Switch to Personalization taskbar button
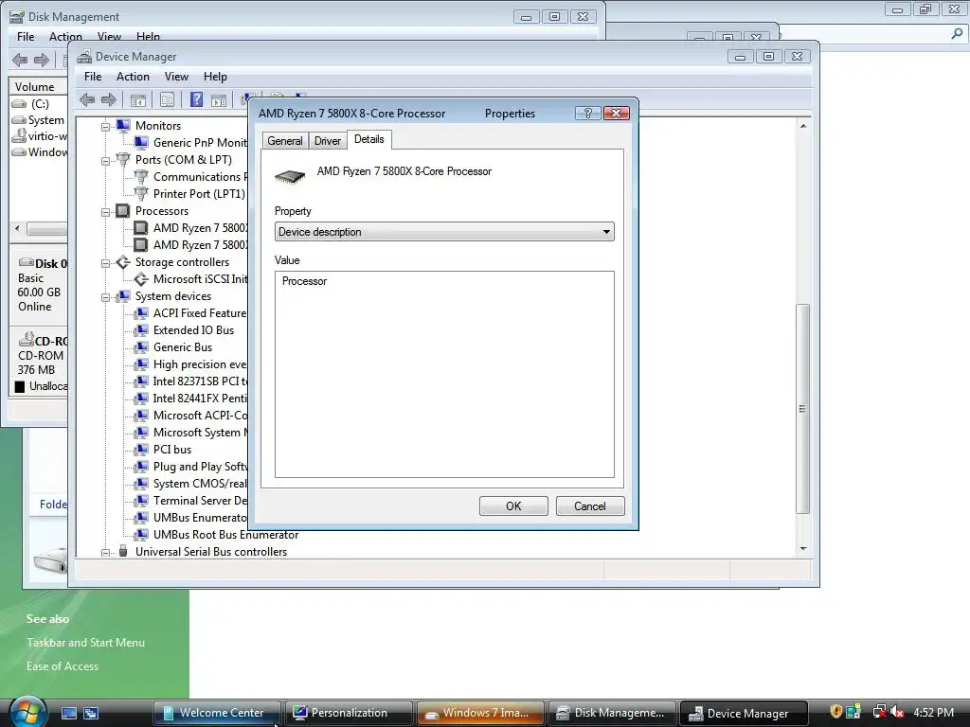Image resolution: width=970 pixels, height=727 pixels. pyautogui.click(x=349, y=713)
